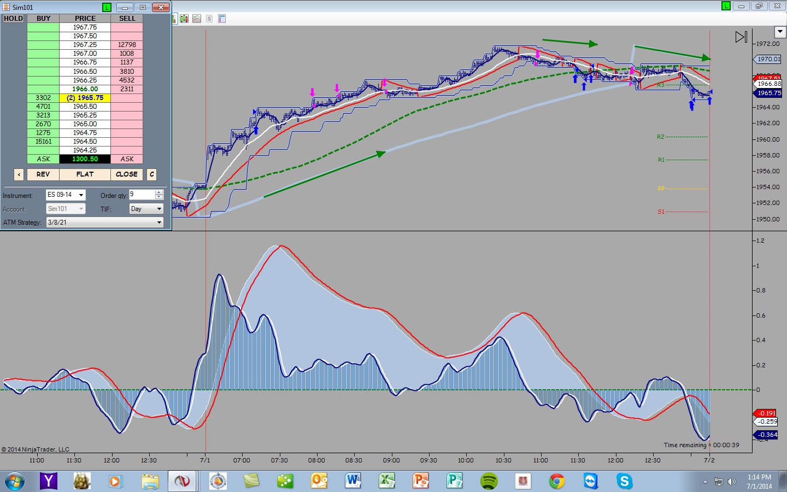Click the skip-to-latest-bar arrow on the chart
The width and height of the screenshot is (787, 492).
741,37
